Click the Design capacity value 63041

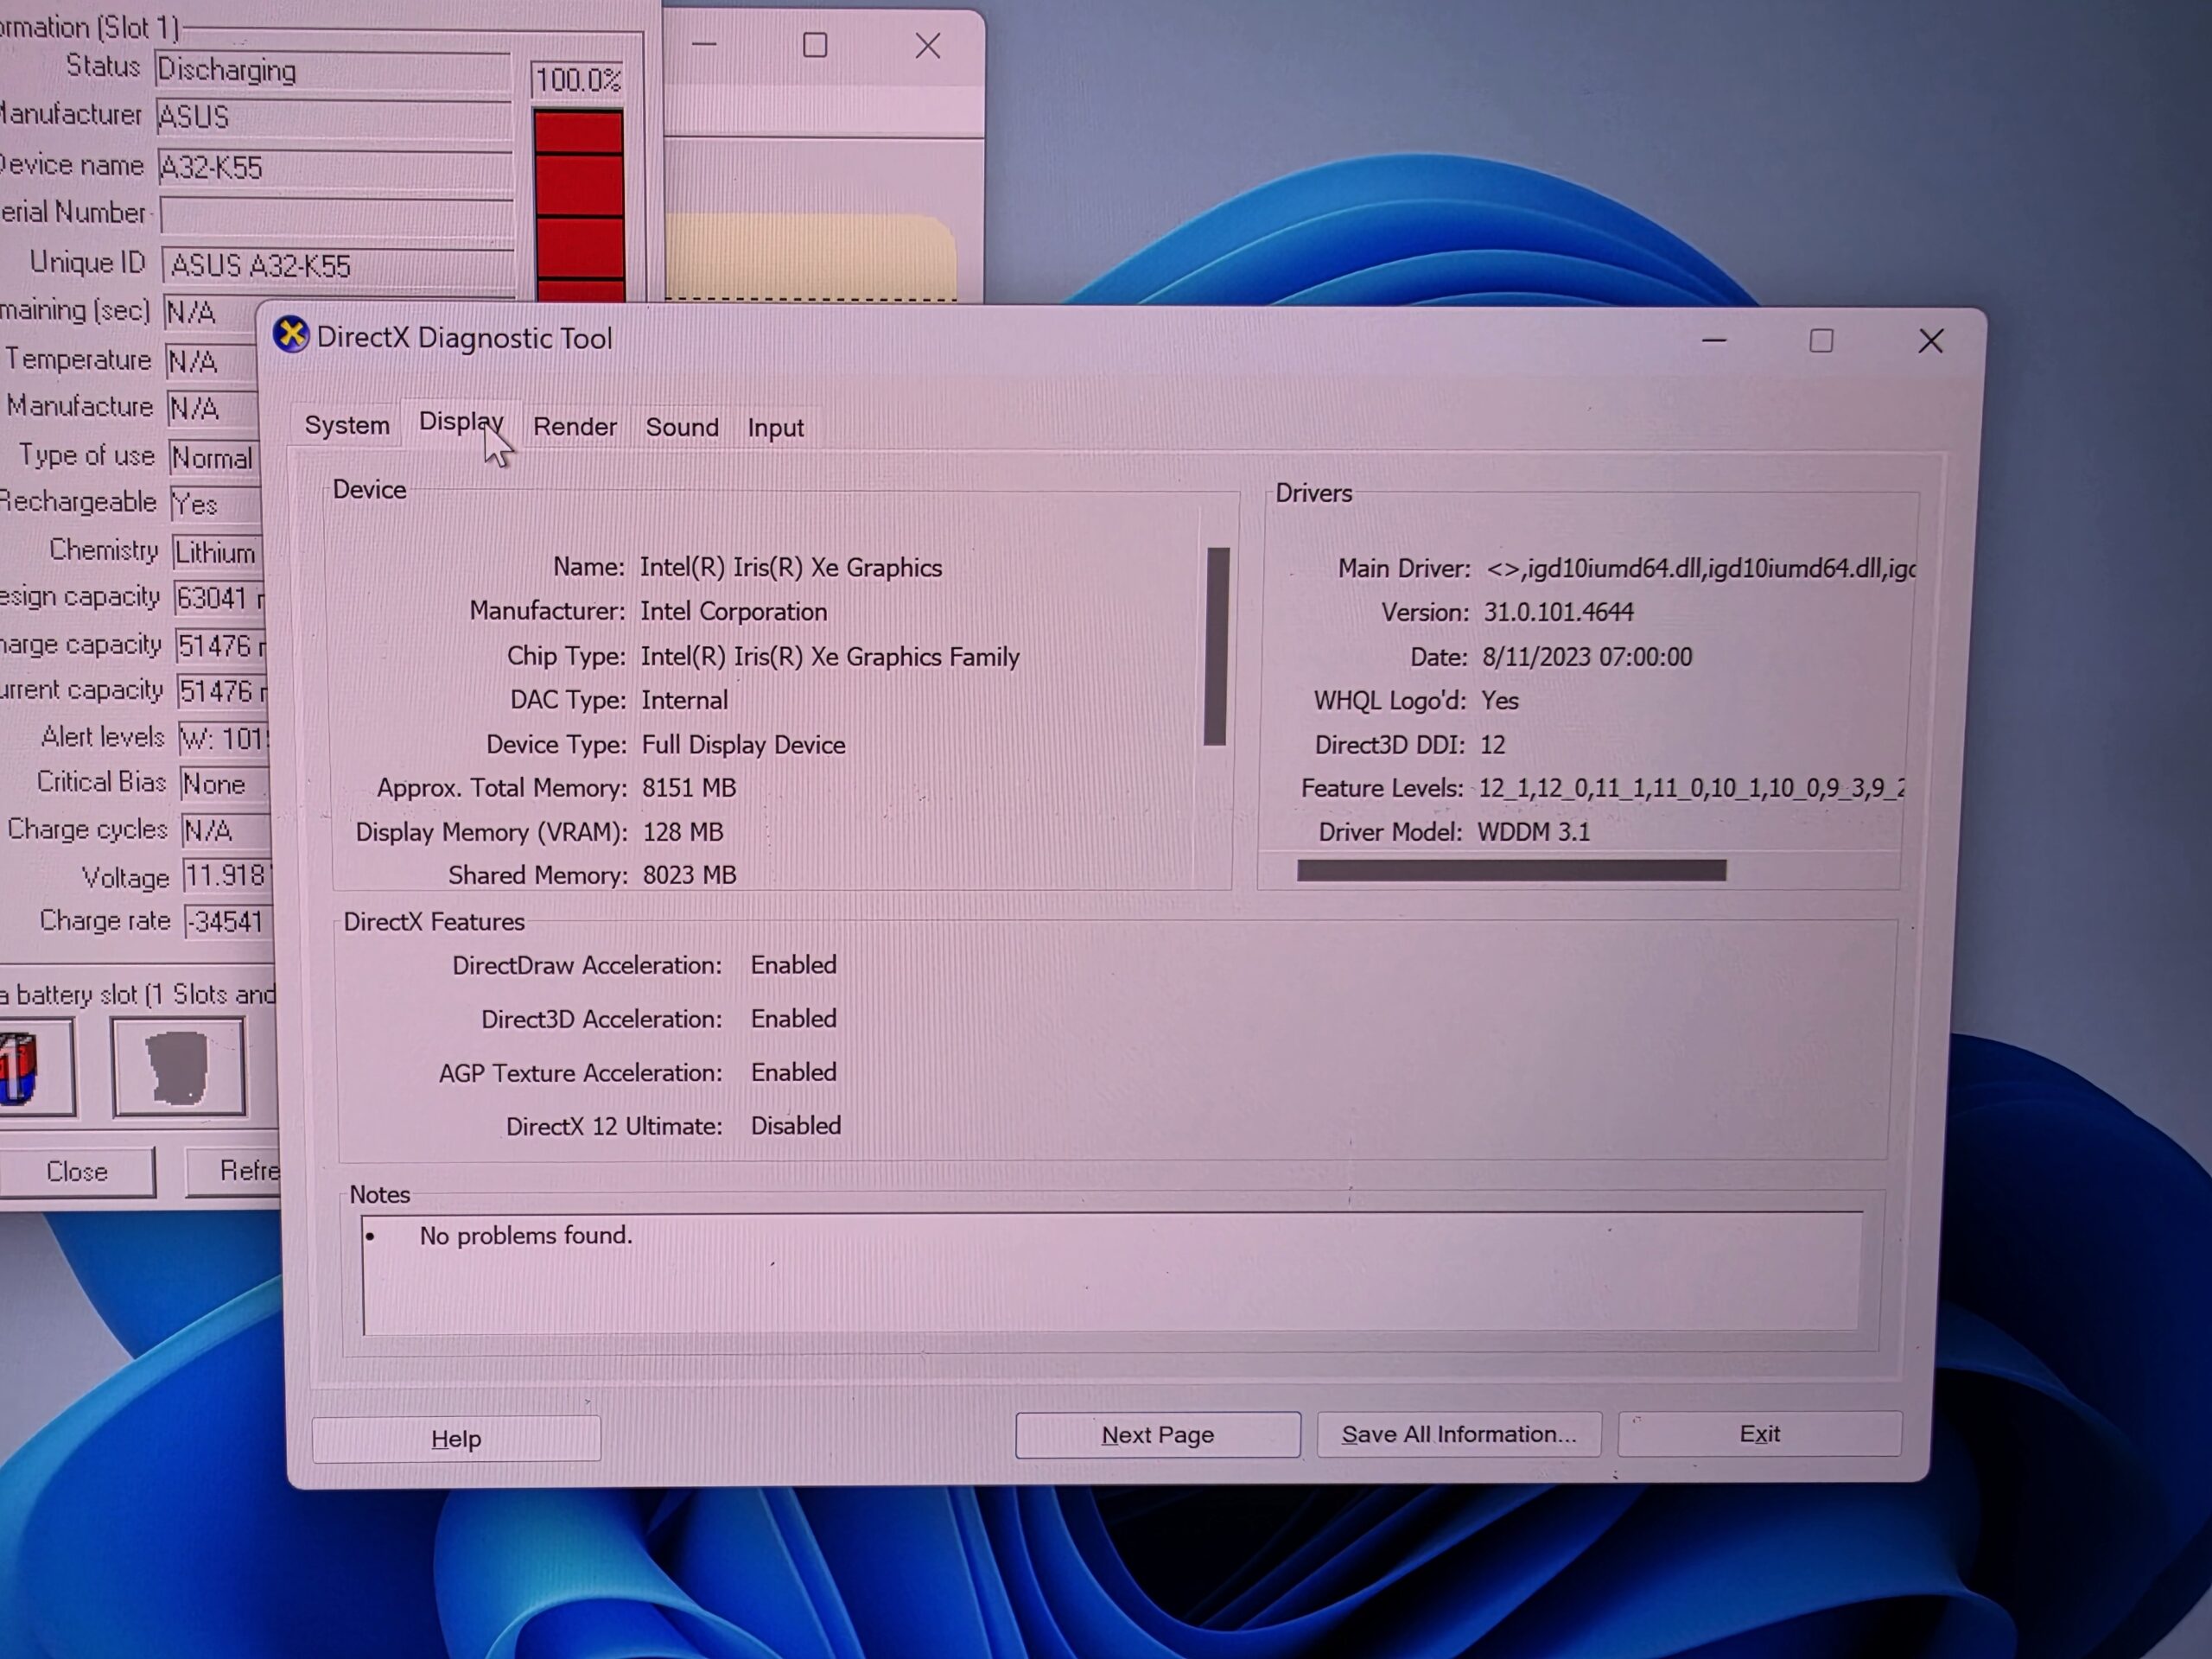pos(218,598)
